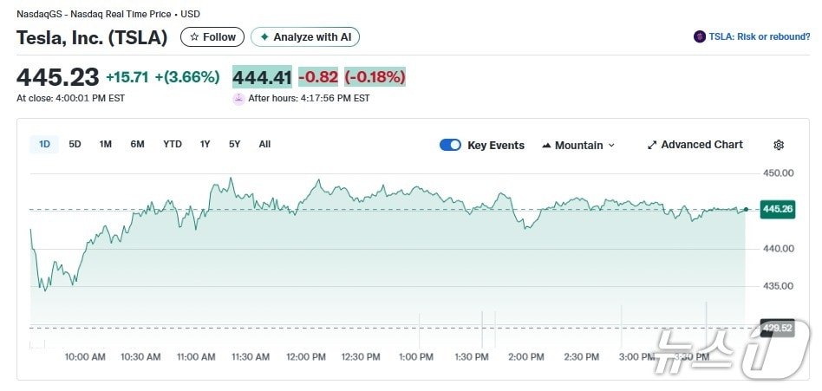Switch chart to YTD range
Viewport: 822px width, 391px height.
pos(173,144)
